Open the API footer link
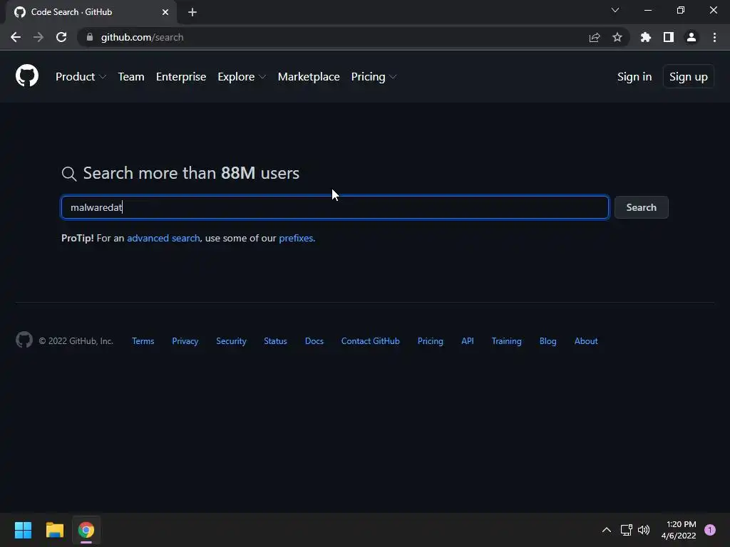The image size is (730, 547). (x=468, y=341)
